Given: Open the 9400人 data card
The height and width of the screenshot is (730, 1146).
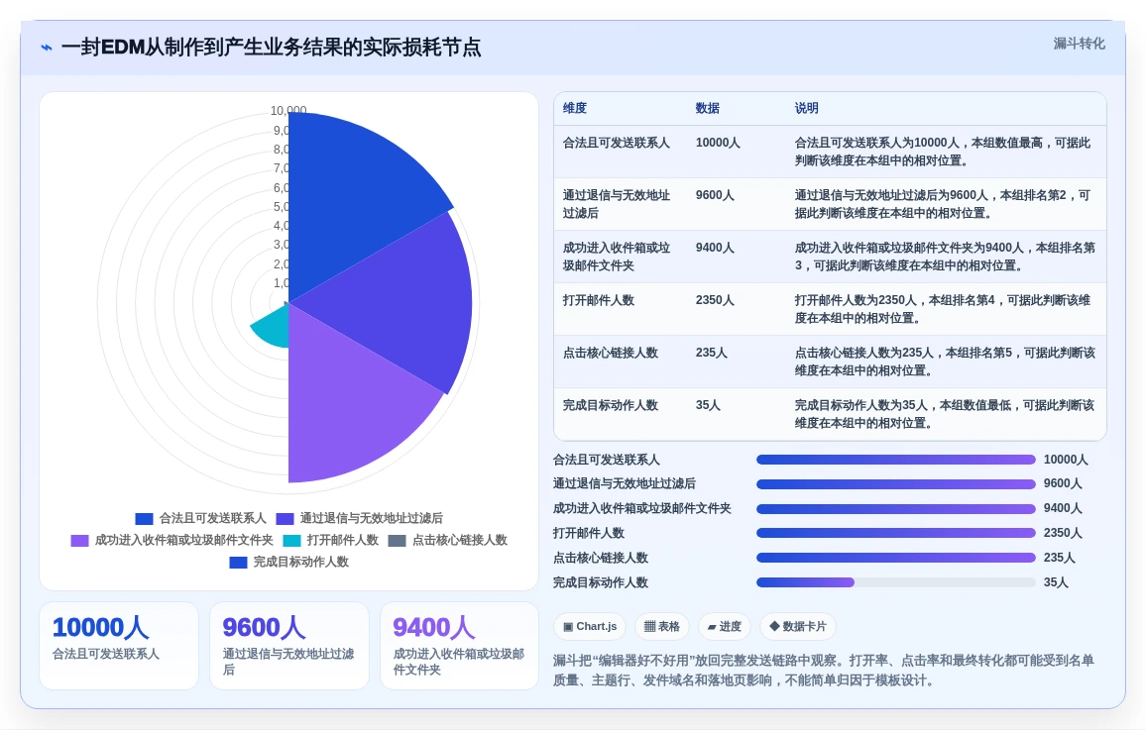Looking at the screenshot, I should tap(460, 646).
